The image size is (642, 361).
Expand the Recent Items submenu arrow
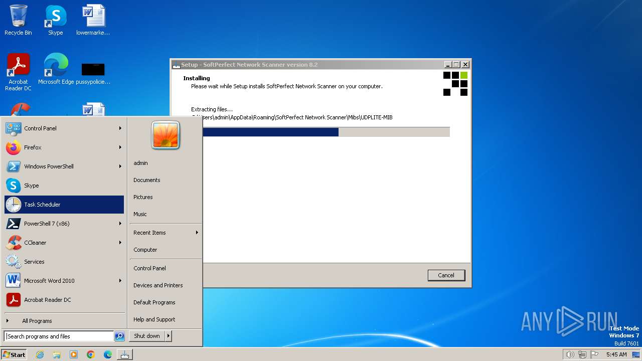coord(197,233)
